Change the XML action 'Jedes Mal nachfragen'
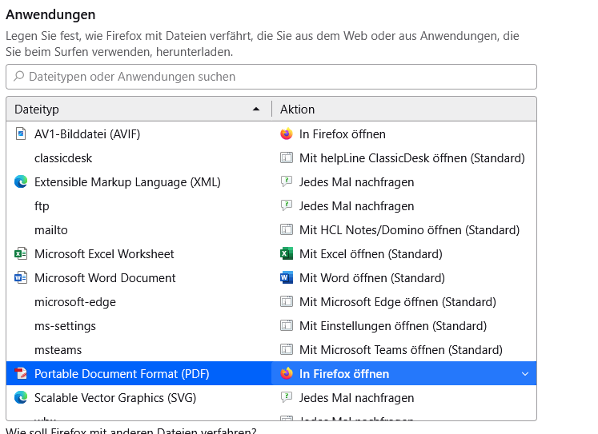598x434 pixels. point(356,181)
